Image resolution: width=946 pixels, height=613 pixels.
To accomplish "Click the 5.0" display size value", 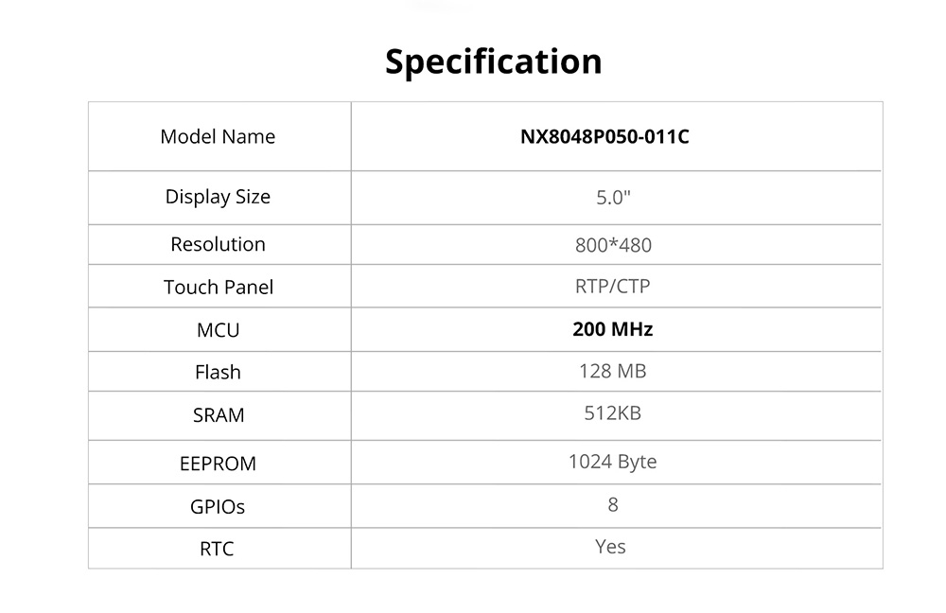I will click(613, 199).
